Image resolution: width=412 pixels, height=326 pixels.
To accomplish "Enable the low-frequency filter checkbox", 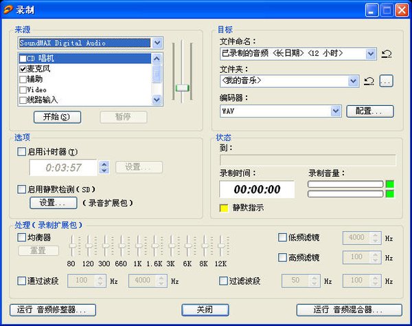I will (x=282, y=237).
